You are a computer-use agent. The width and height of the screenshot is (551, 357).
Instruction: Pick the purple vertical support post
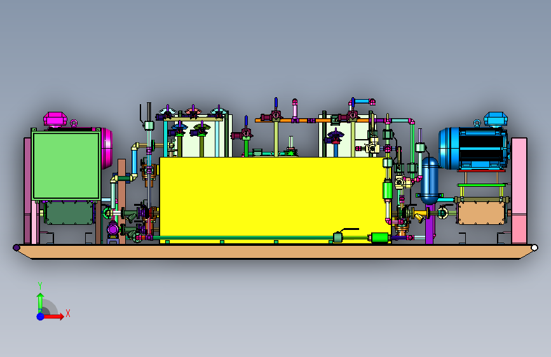tap(429, 226)
